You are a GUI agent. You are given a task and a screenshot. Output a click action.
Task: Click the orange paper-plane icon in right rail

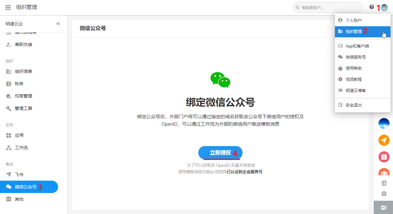coord(384,140)
